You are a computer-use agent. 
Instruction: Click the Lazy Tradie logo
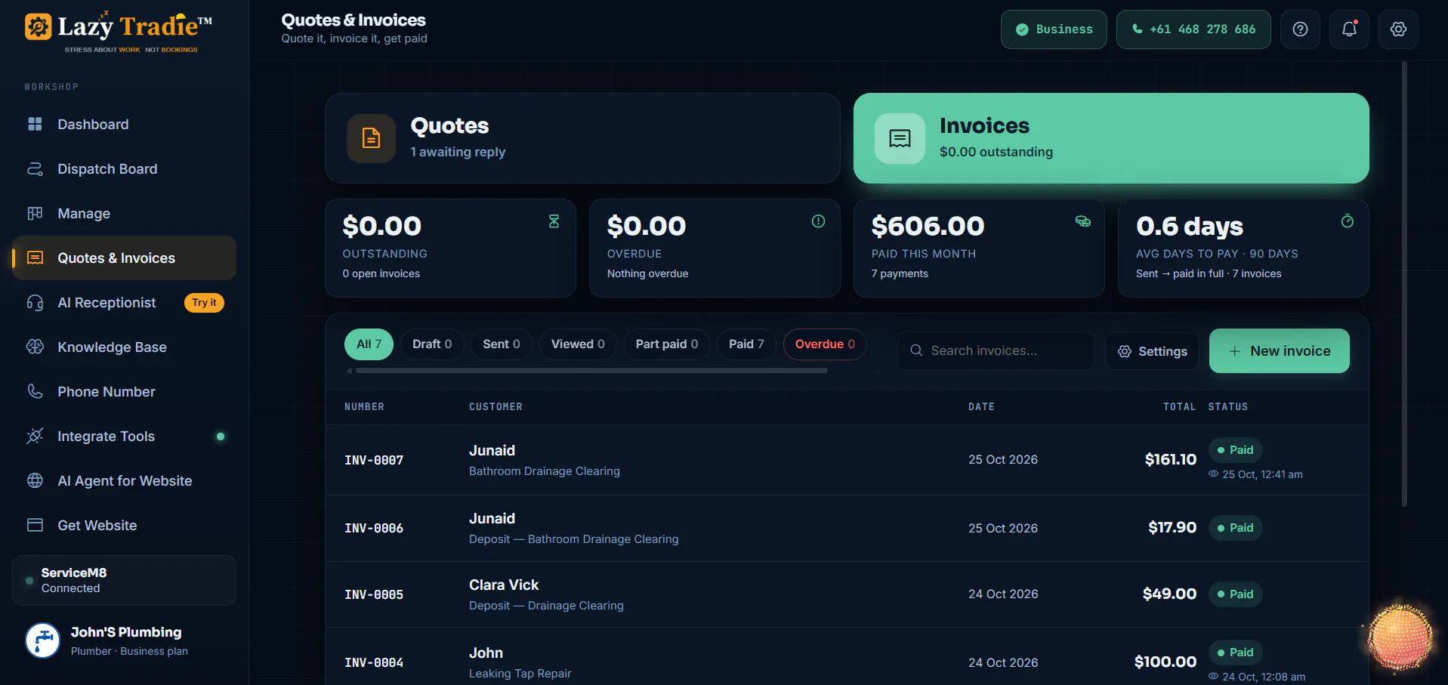[x=119, y=31]
